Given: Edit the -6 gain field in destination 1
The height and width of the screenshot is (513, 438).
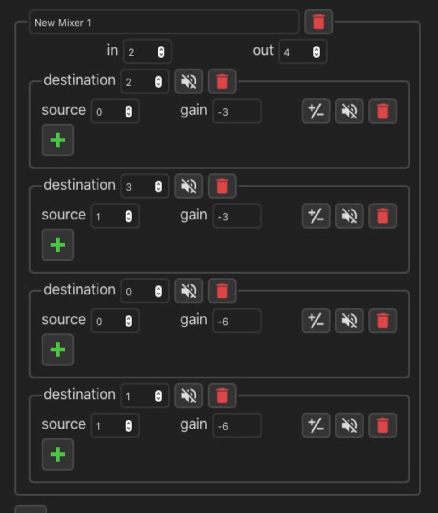Looking at the screenshot, I should pos(237,425).
